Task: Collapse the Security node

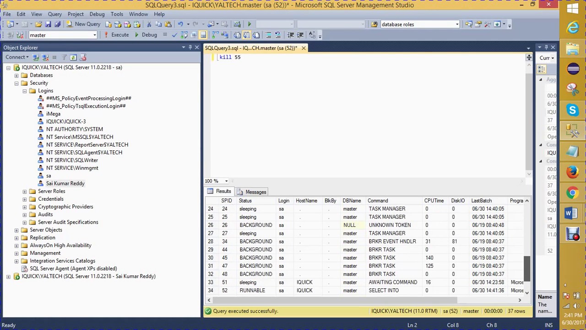Action: point(16,83)
